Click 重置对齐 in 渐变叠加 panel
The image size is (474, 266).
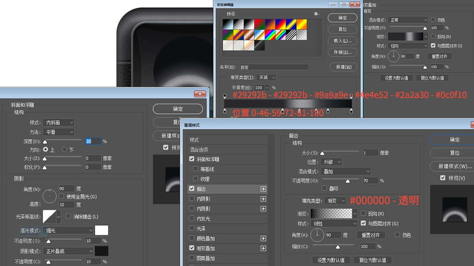pos(440,56)
